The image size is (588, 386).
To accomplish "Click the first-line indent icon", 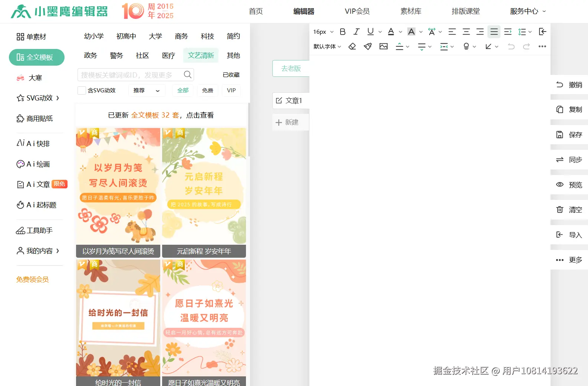I will [x=508, y=32].
